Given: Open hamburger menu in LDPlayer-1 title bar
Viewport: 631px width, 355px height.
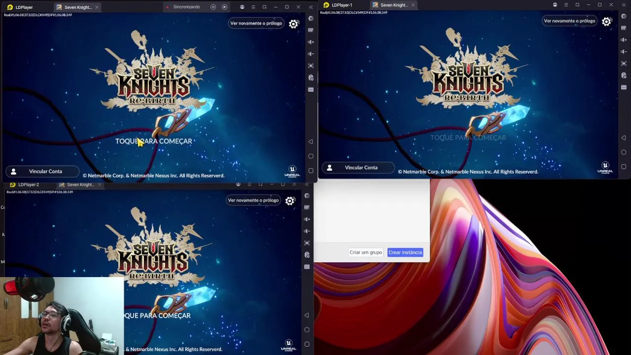Looking at the screenshot, I should [x=566, y=5].
